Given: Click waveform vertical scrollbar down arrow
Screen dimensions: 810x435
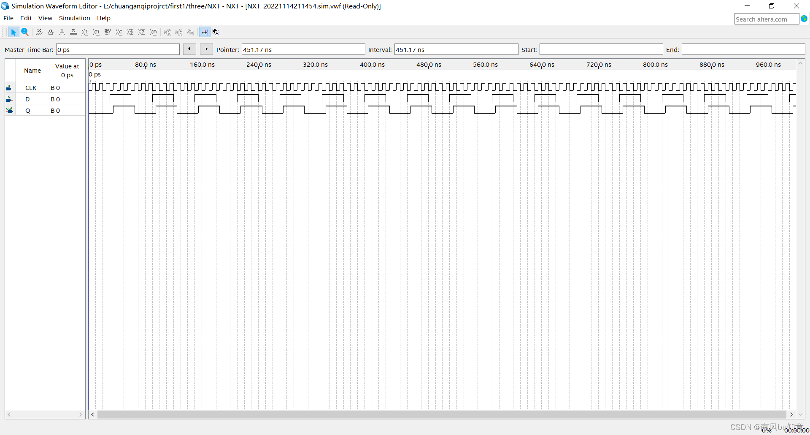Looking at the screenshot, I should [x=800, y=415].
